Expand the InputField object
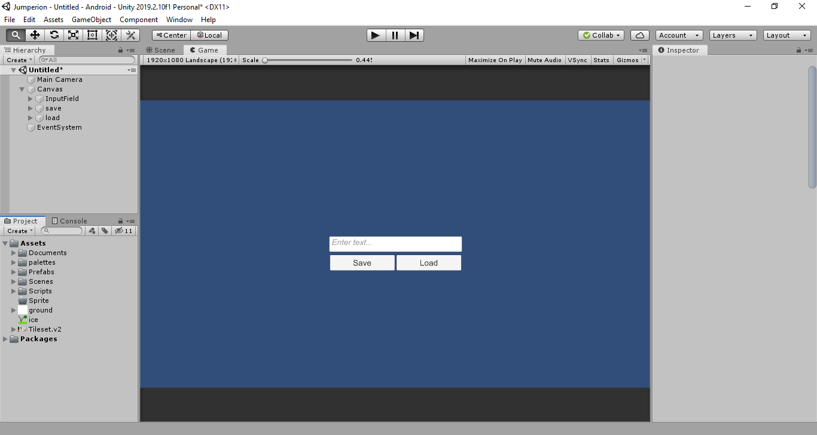This screenshot has height=435, width=817. tap(31, 99)
